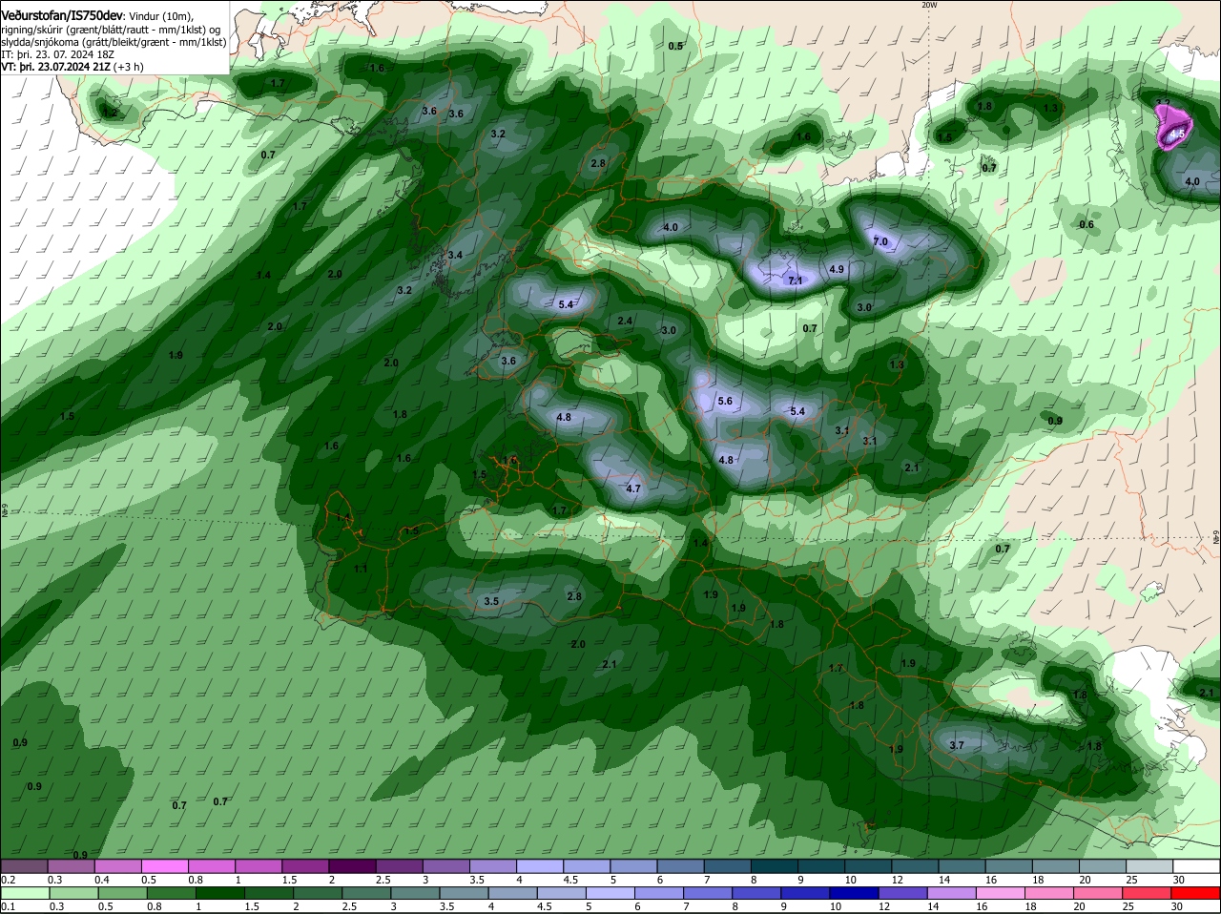Image resolution: width=1221 pixels, height=914 pixels.
Task: Click the 3.7 value near the southeast coast
Action: click(958, 745)
